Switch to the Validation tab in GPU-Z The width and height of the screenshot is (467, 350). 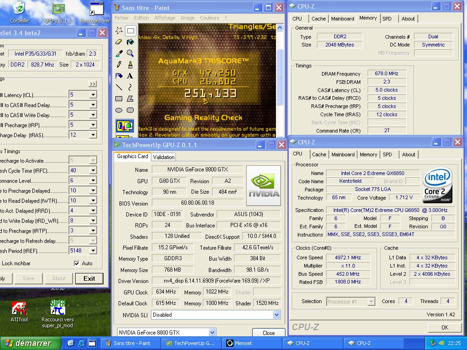[x=164, y=157]
